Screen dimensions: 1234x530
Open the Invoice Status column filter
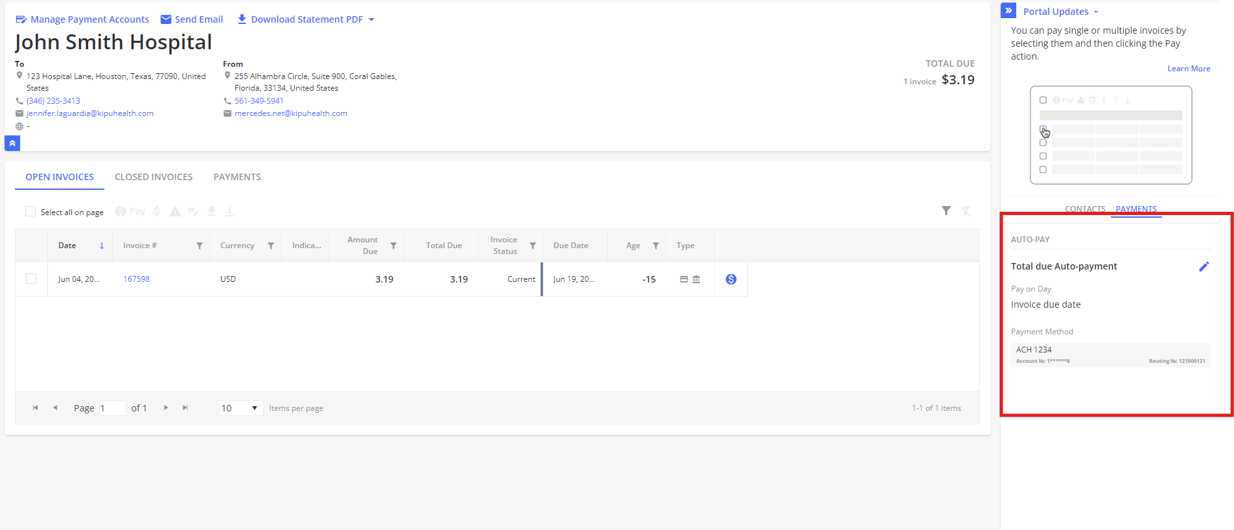[533, 246]
